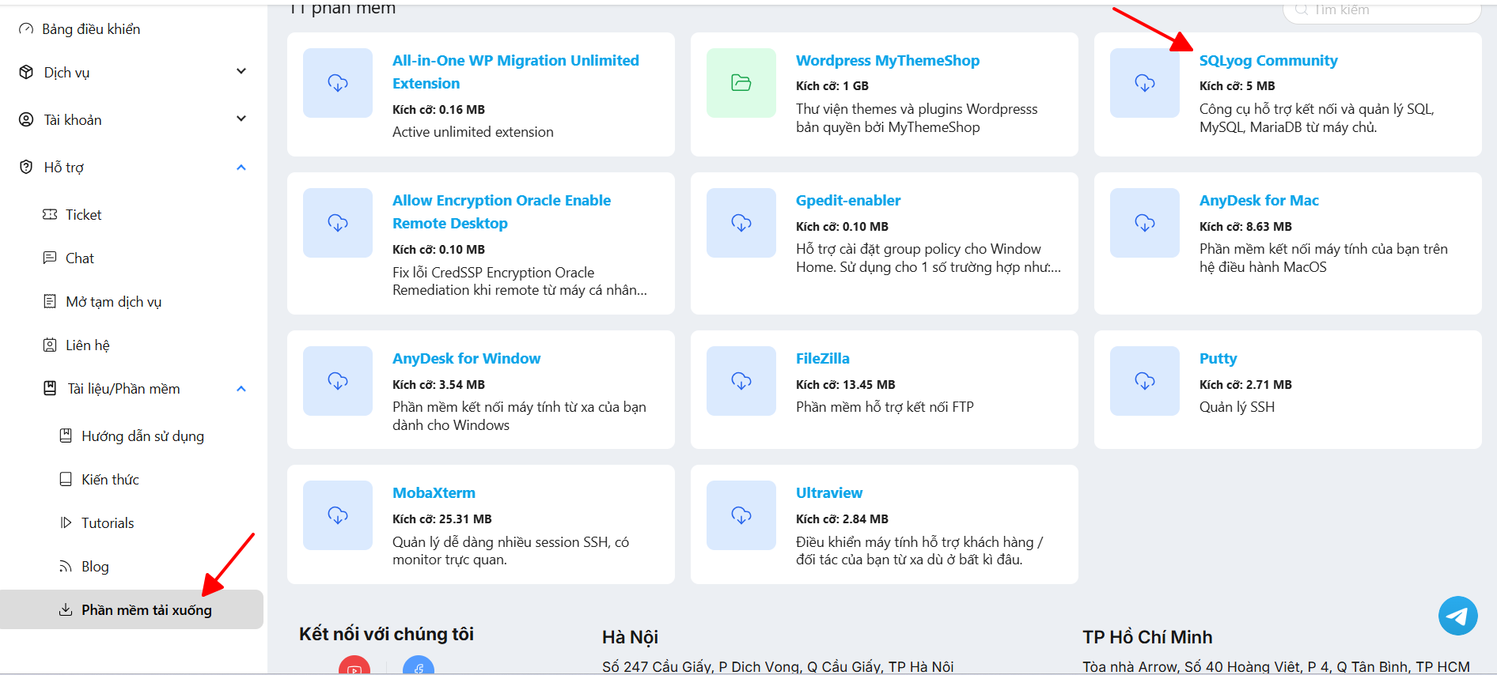Viewport: 1497px width, 675px height.
Task: Click the cube icon beside Dịch vụ
Action: [26, 72]
